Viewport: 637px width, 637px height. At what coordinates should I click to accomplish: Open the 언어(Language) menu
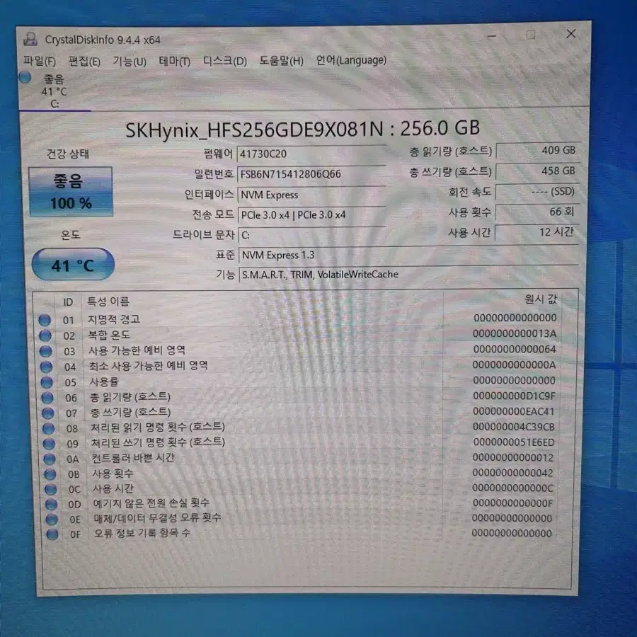pos(351,60)
